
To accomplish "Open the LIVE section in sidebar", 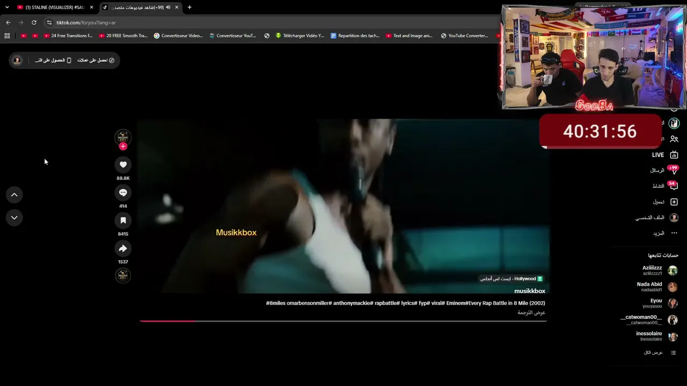I will tap(664, 155).
